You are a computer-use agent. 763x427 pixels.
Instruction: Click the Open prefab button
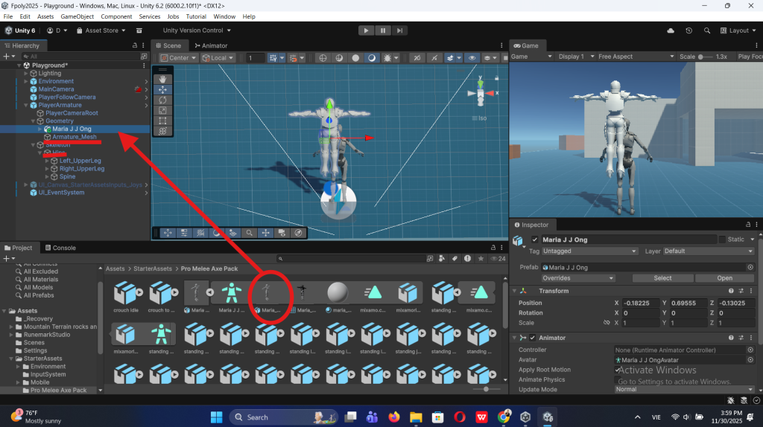point(724,278)
